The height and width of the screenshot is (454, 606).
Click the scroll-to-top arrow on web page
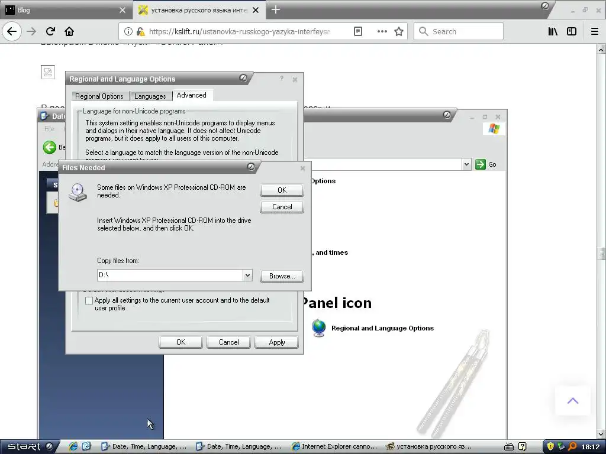[573, 401]
